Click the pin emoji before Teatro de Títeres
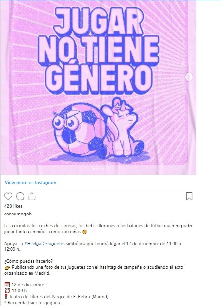The image size is (221, 306). (x=6, y=297)
